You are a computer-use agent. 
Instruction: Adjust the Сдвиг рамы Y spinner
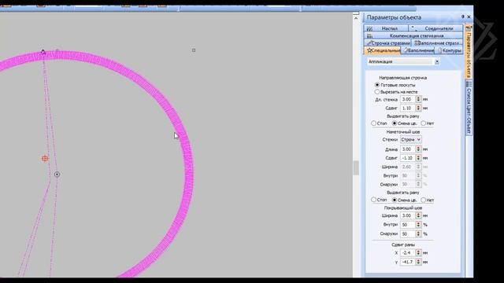pyautogui.click(x=418, y=262)
